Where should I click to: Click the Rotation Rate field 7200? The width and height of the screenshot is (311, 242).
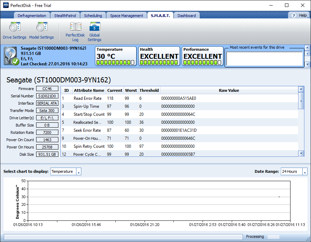click(47, 132)
